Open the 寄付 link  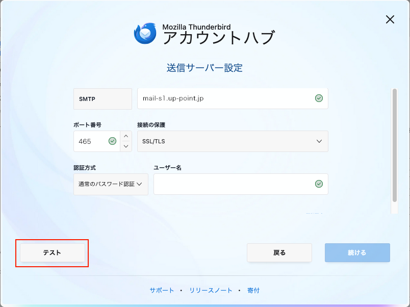[253, 290]
